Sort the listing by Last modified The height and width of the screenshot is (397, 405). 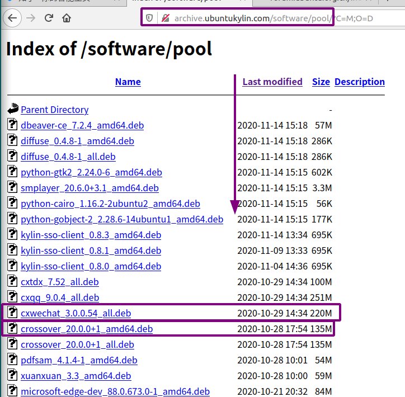pos(272,82)
